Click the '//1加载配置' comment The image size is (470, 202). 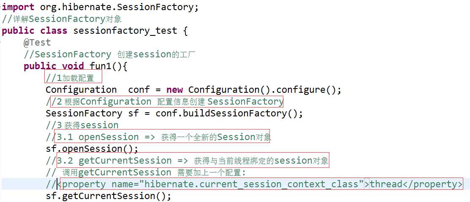tap(70, 78)
